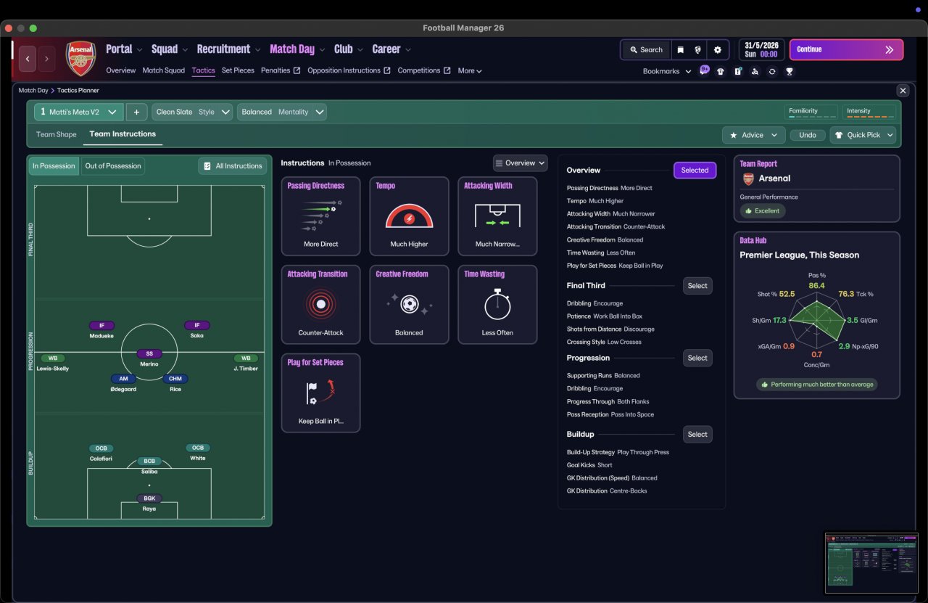The width and height of the screenshot is (928, 603).
Task: Expand the Portal menu
Action: (124, 49)
